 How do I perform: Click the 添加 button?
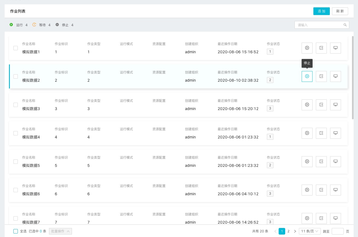(x=322, y=11)
